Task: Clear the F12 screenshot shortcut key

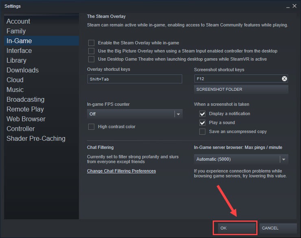Action: [x=284, y=79]
